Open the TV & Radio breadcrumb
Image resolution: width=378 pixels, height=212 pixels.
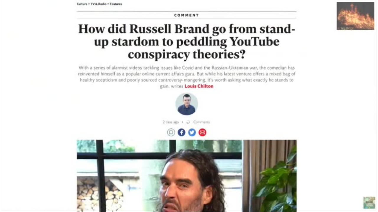pyautogui.click(x=98, y=4)
